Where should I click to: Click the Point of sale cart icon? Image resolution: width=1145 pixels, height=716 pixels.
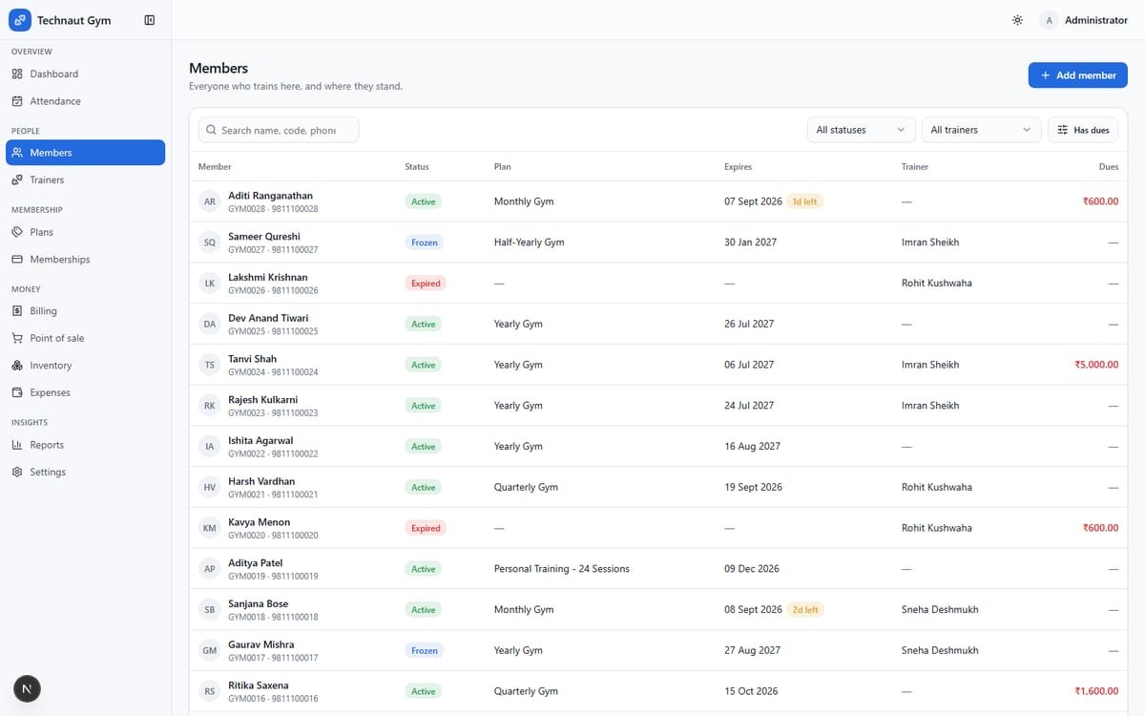coord(17,338)
